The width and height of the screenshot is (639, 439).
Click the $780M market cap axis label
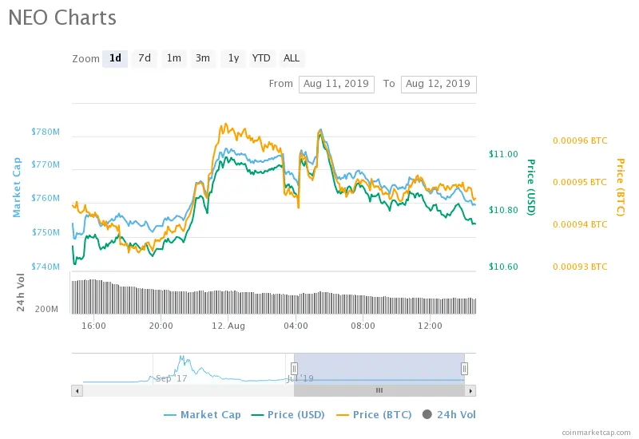click(x=46, y=132)
